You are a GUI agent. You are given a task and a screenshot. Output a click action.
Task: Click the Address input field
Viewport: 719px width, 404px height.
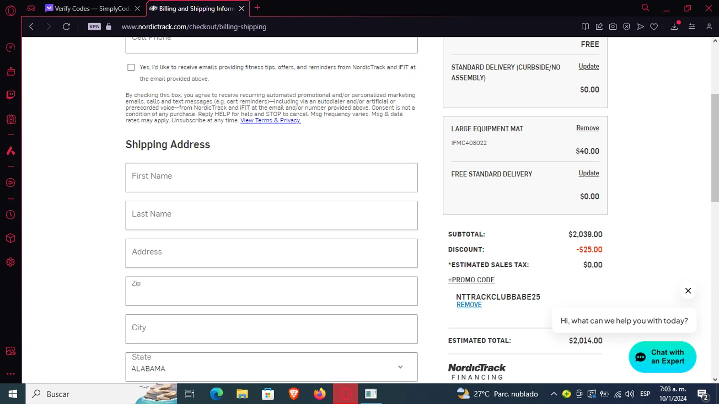pyautogui.click(x=271, y=254)
